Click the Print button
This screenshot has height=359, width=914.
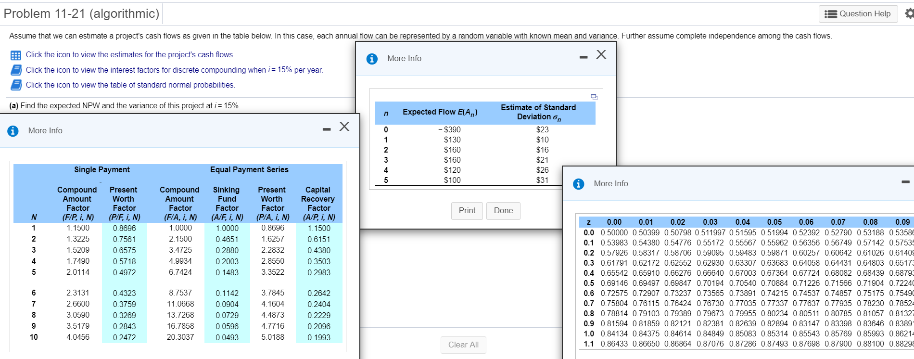coord(467,211)
